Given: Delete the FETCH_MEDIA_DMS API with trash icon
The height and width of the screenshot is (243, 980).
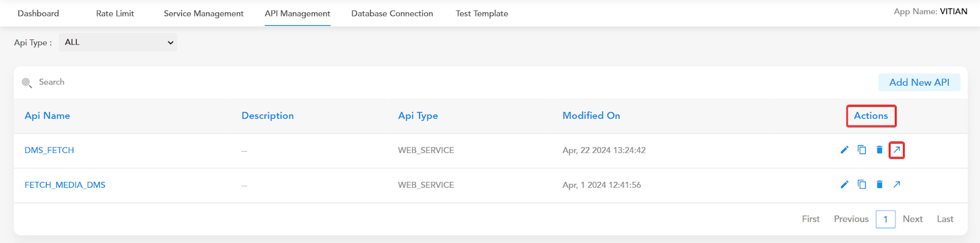Looking at the screenshot, I should coord(880,184).
